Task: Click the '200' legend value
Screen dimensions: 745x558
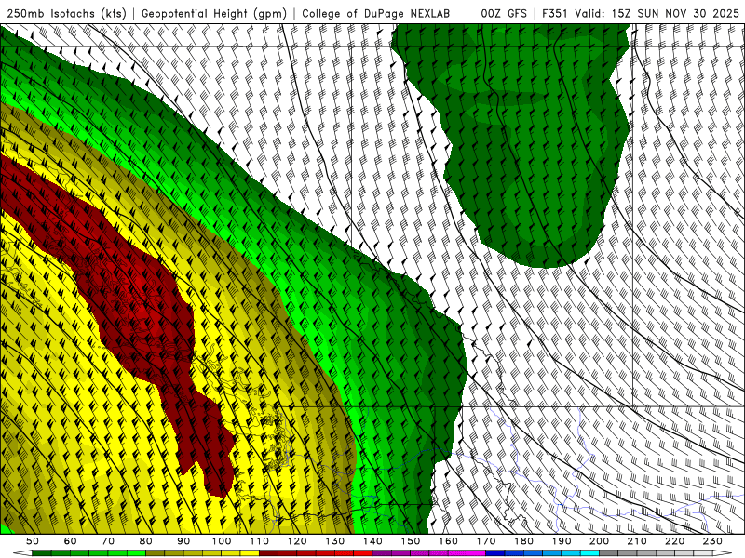Action: click(599, 541)
